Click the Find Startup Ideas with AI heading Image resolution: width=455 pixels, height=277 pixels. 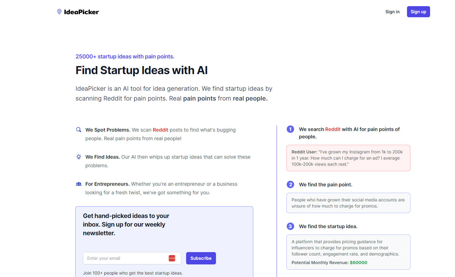[142, 70]
